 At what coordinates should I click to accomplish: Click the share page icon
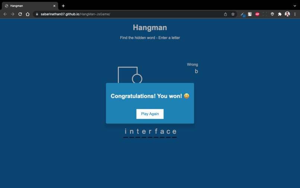[x=226, y=14]
